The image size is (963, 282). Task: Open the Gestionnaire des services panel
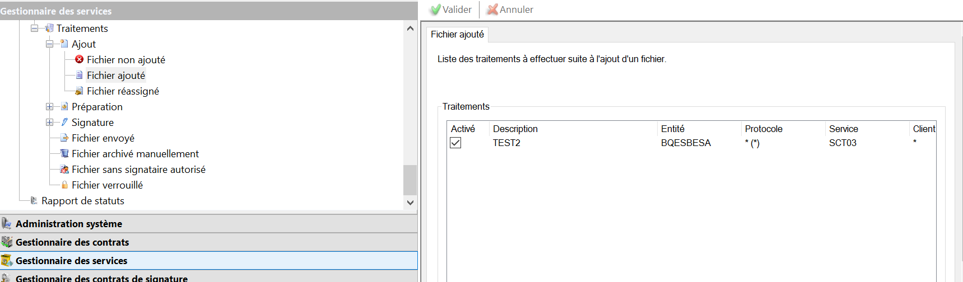click(72, 261)
